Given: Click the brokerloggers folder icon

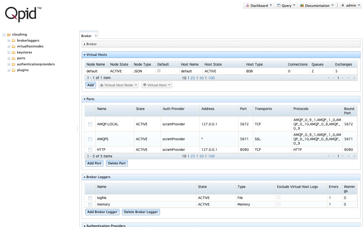Looking at the screenshot, I should click(14, 41).
